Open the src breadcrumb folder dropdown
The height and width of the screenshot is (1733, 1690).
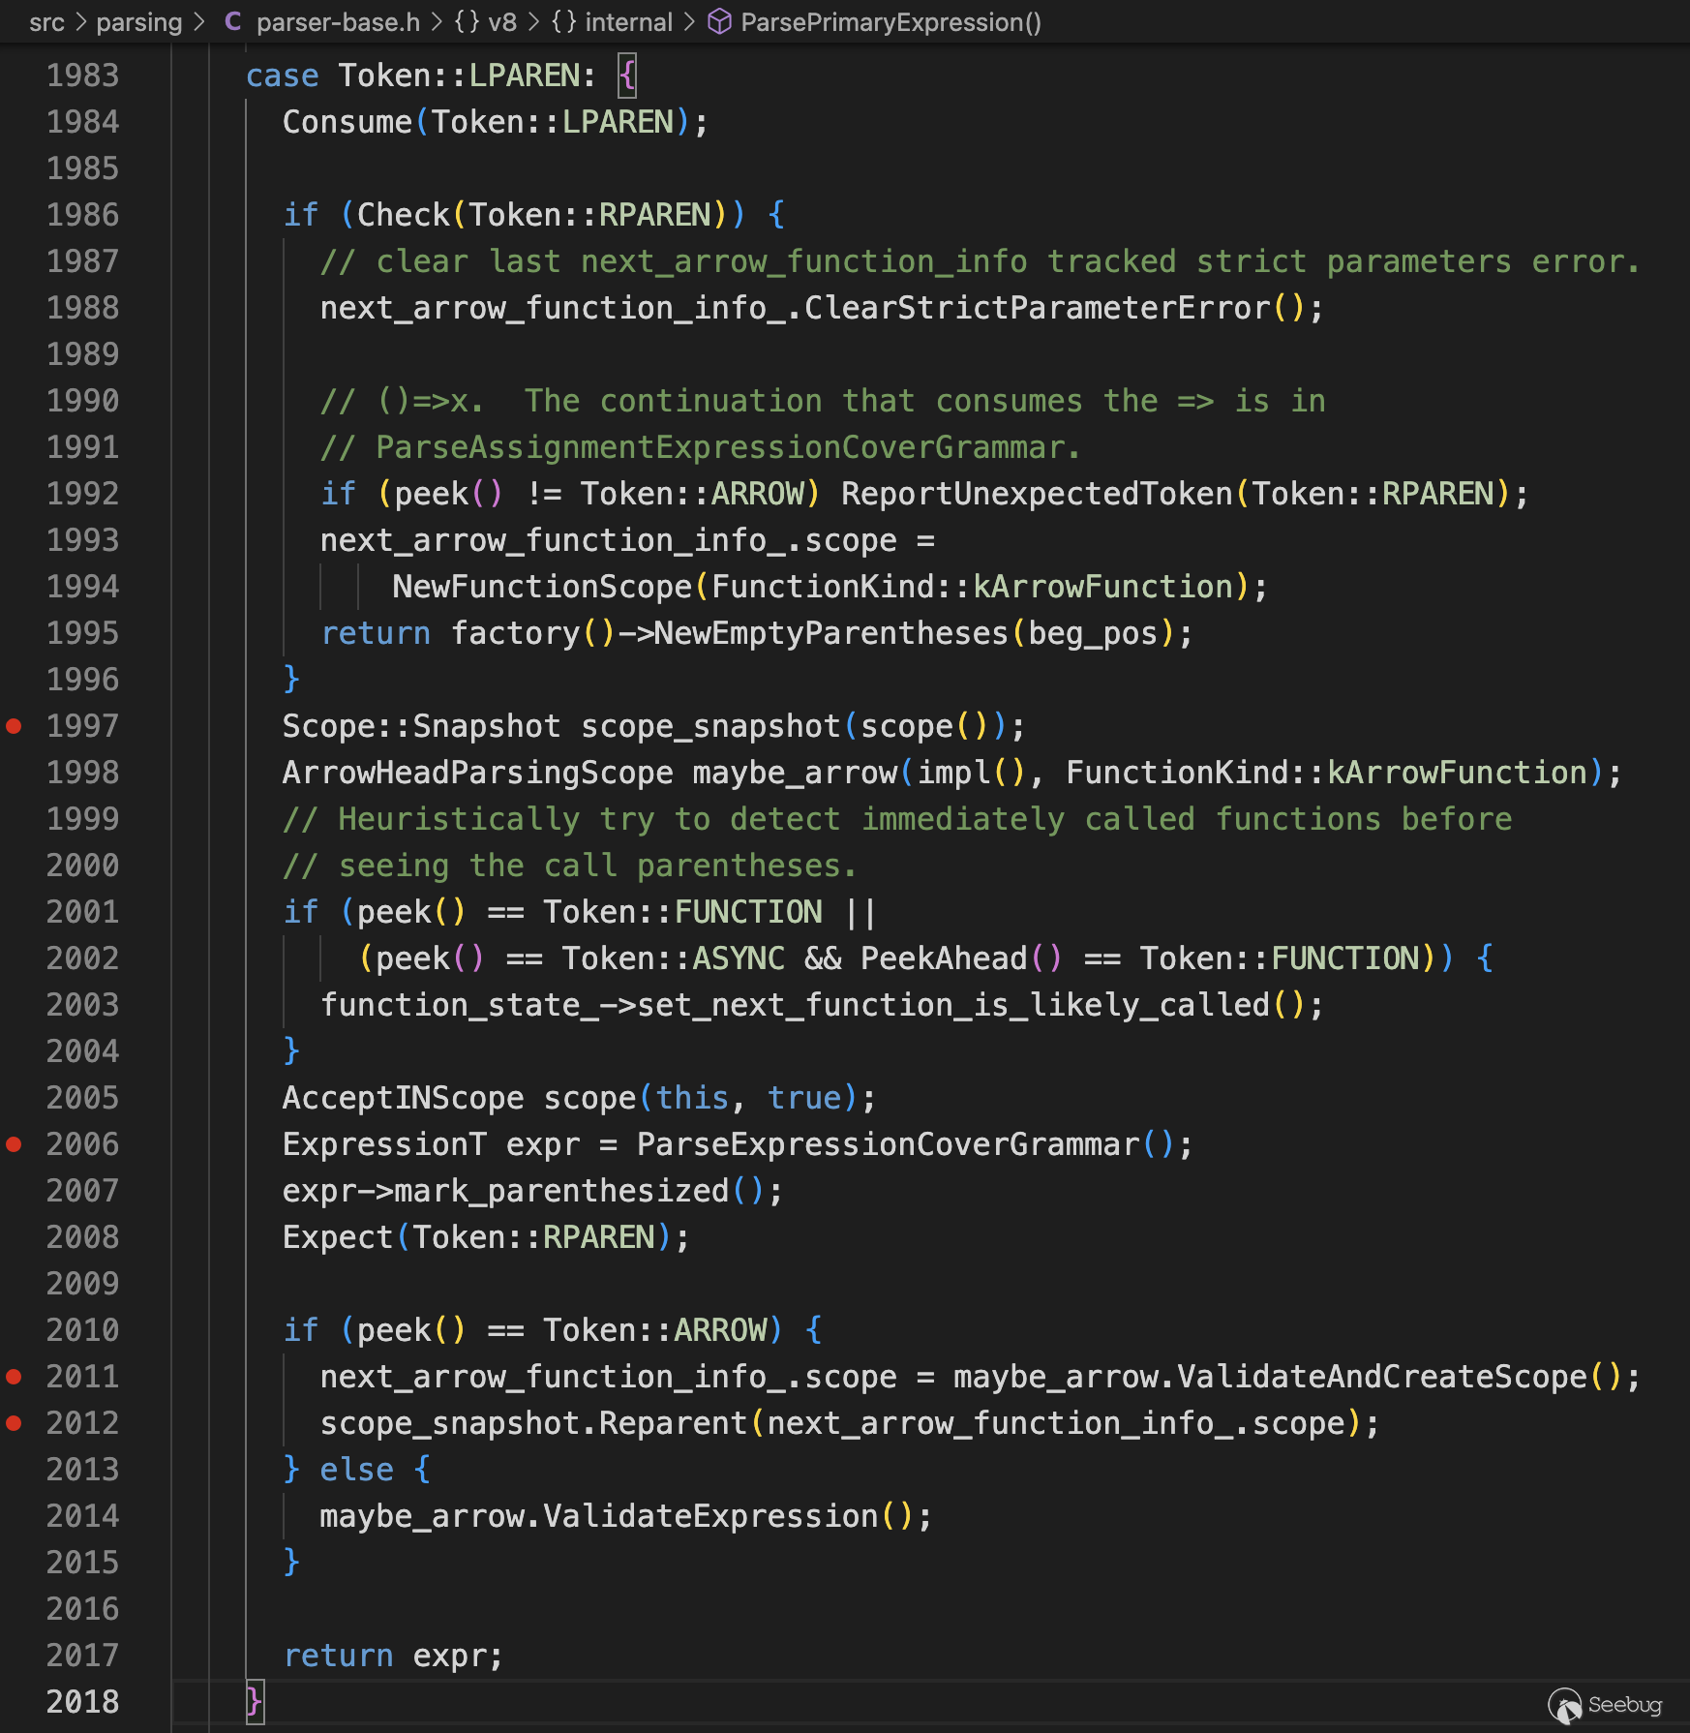46,21
